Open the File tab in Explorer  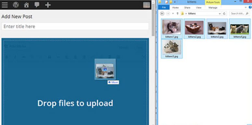point(164,7)
